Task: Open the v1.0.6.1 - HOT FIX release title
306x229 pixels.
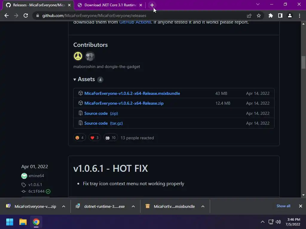Action: [111, 168]
